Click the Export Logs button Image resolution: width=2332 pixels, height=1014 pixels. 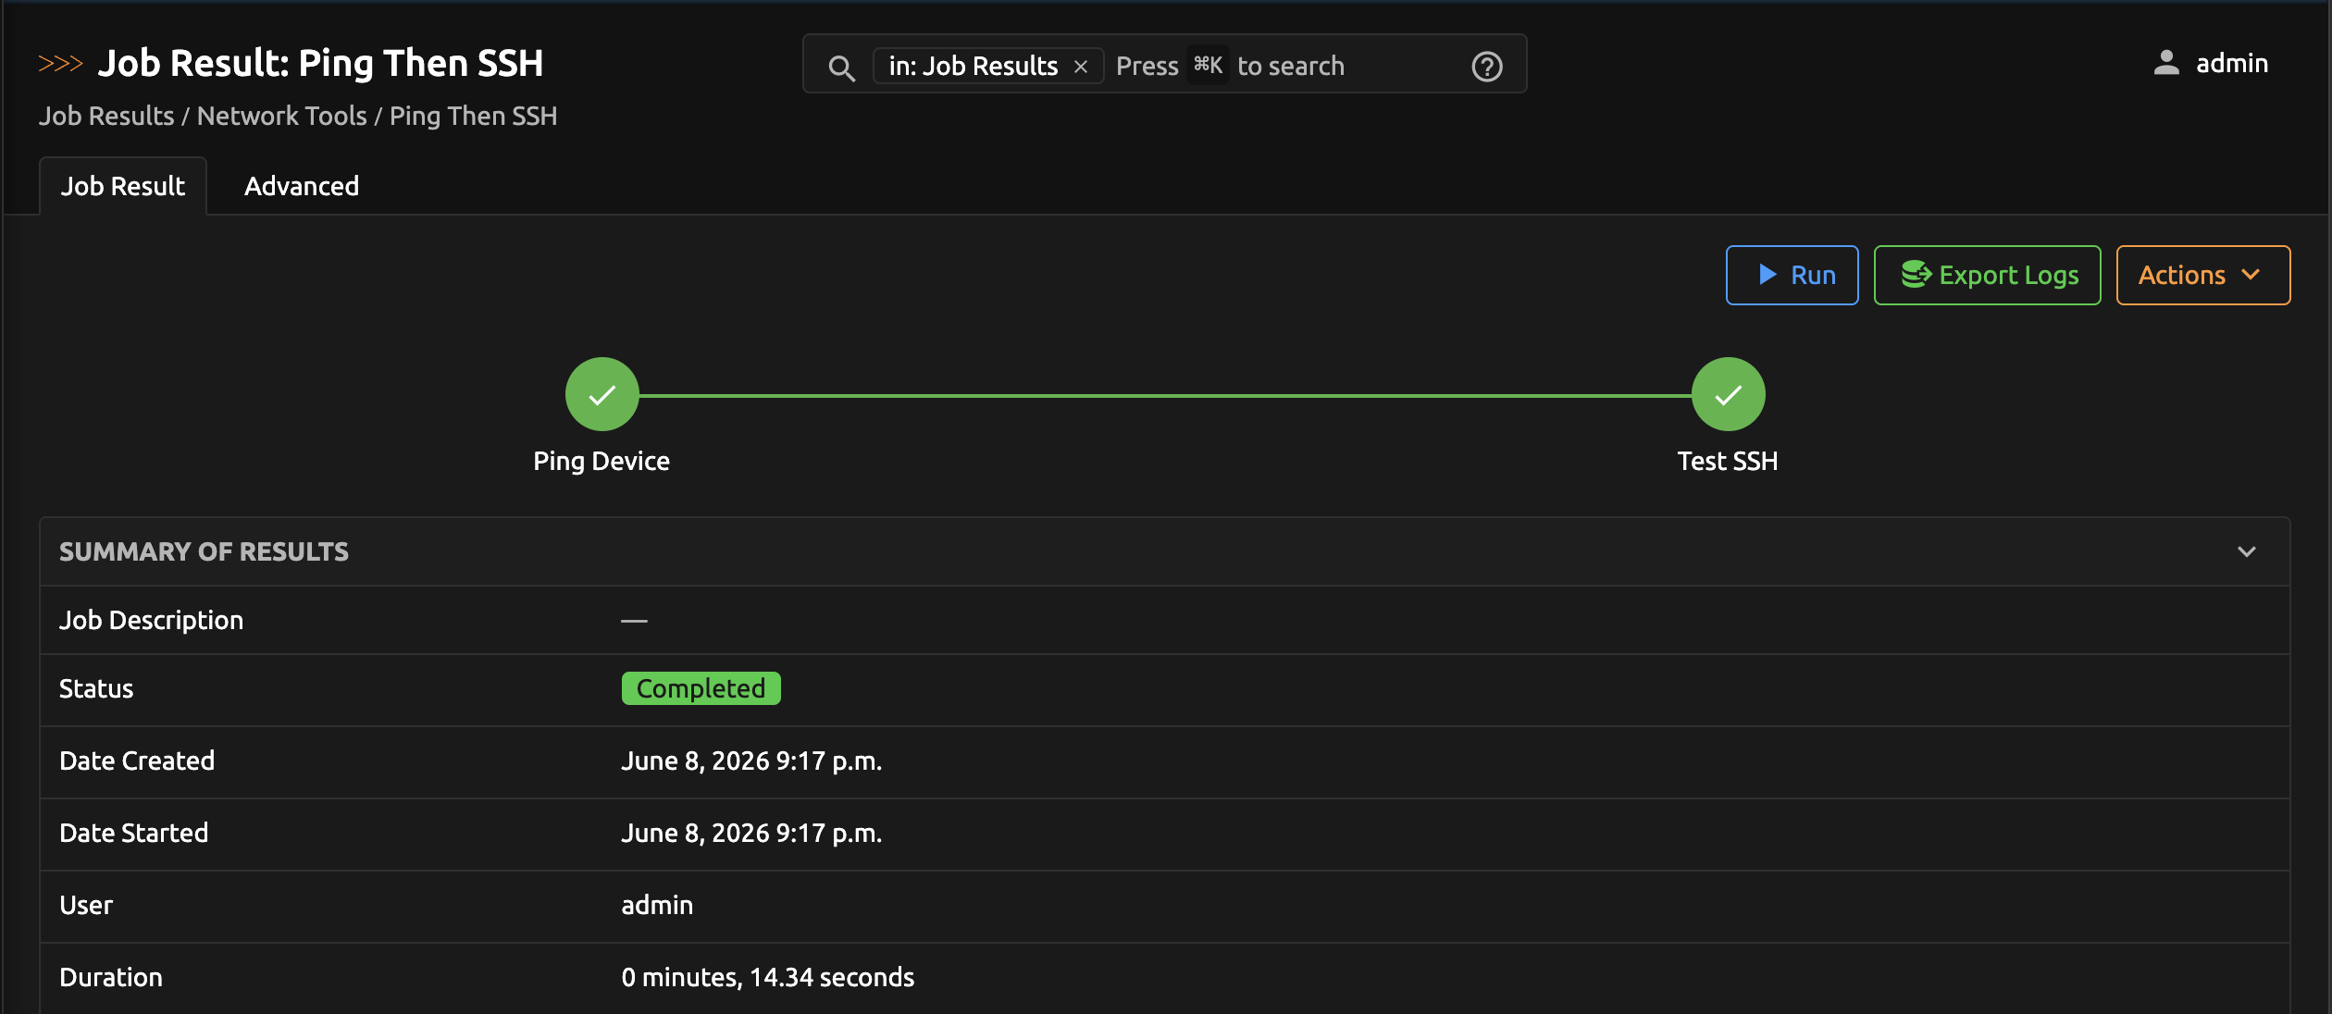1987,275
